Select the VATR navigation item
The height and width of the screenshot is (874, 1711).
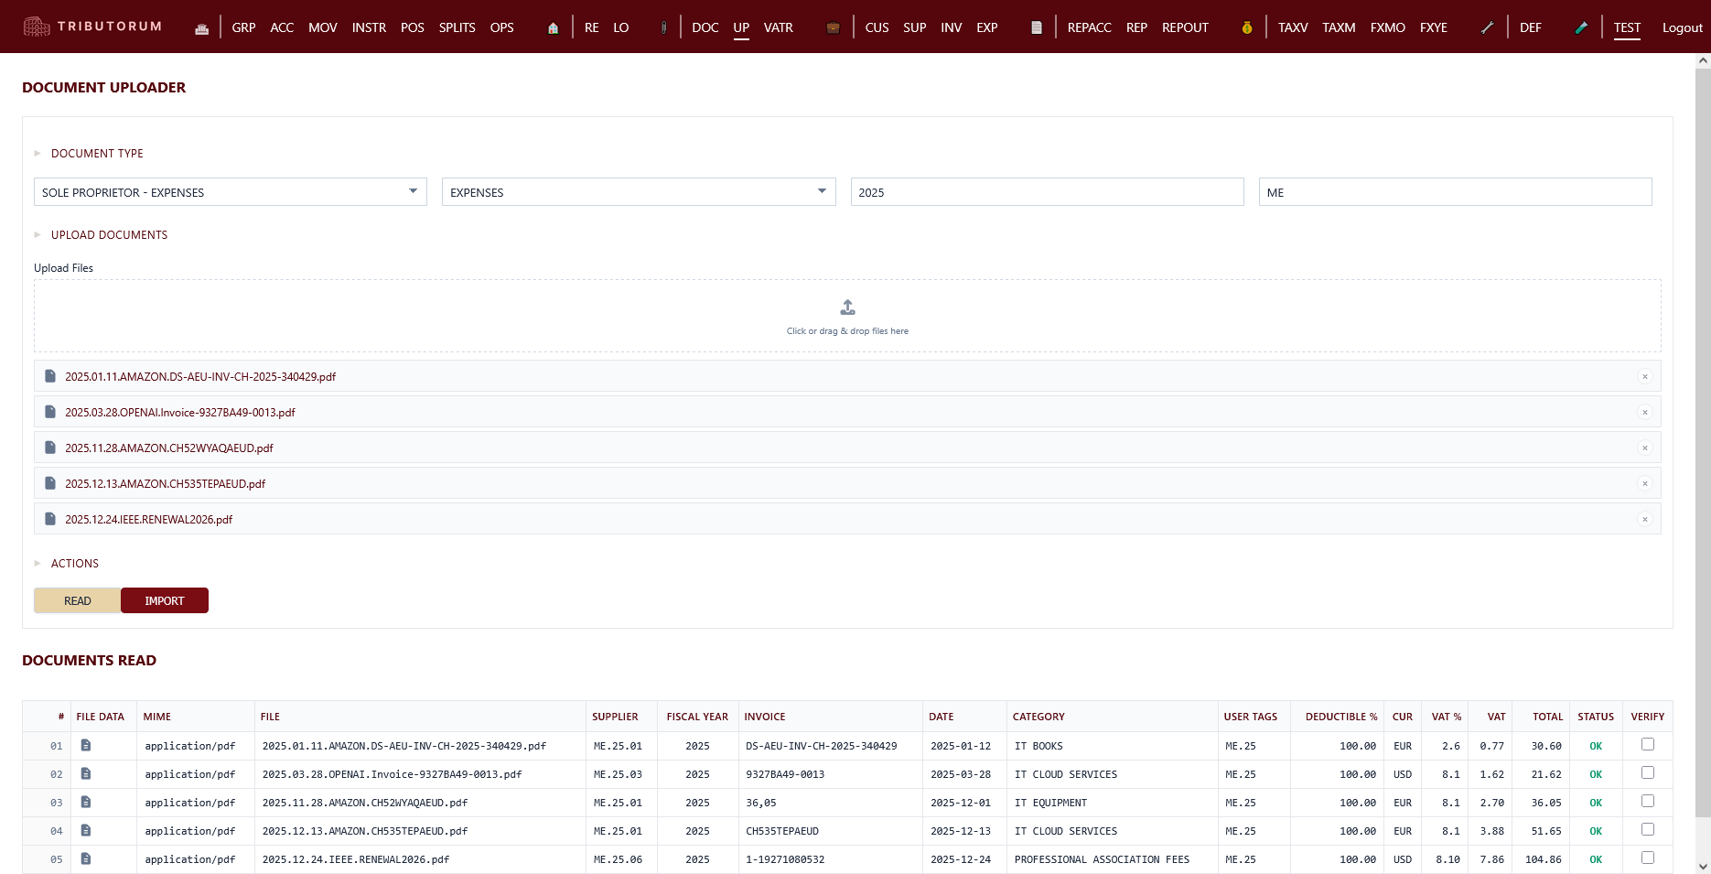click(779, 28)
